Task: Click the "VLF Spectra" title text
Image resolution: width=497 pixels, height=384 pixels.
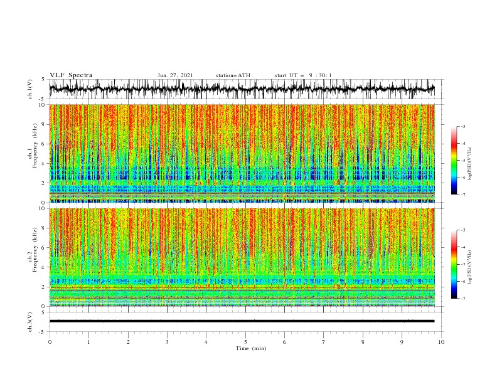Action: tap(71, 75)
